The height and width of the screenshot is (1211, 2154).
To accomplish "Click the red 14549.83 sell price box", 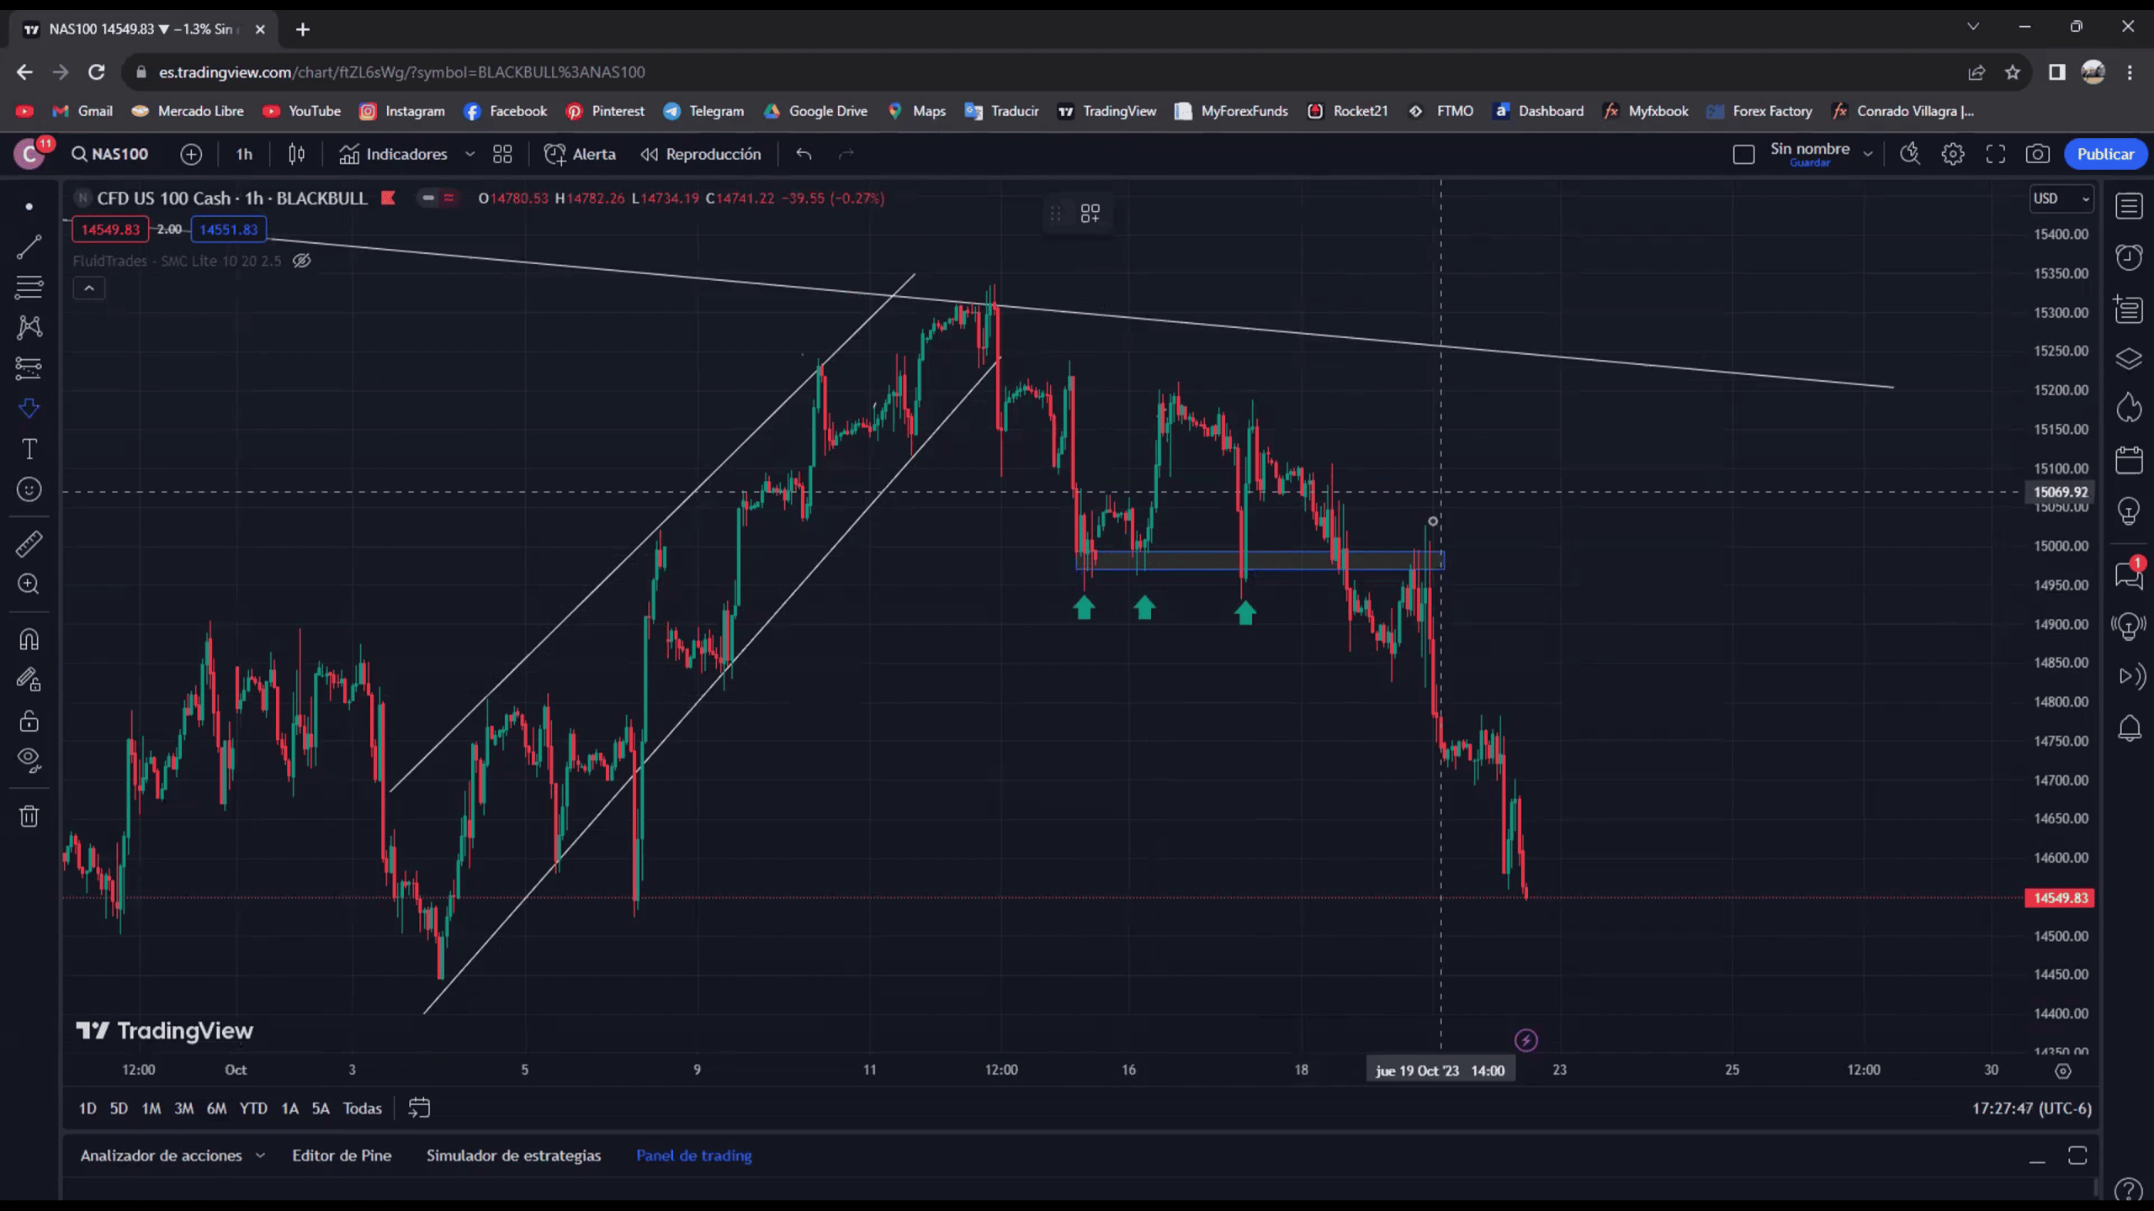I will tap(110, 230).
